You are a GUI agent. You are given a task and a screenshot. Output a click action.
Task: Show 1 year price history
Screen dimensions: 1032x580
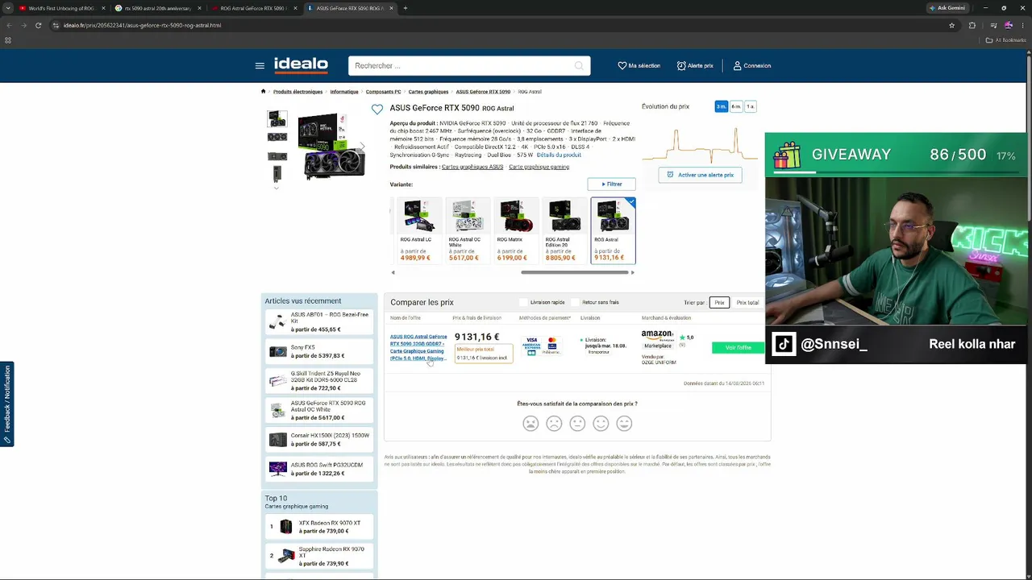tap(751, 106)
